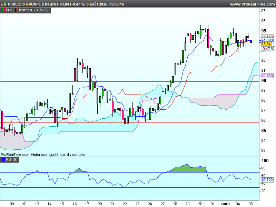276x207 pixels.
Task: Click the yellow 93,84 current price tag
Action: pos(266,44)
